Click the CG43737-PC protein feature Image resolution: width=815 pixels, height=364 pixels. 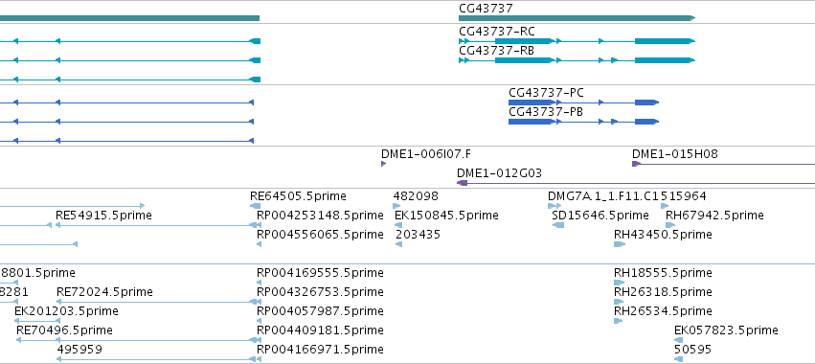[x=583, y=102]
